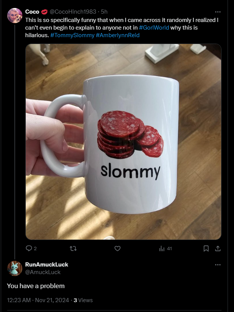Open more options on RunAmuckLuck's reply
The height and width of the screenshot is (312, 234).
click(x=218, y=265)
